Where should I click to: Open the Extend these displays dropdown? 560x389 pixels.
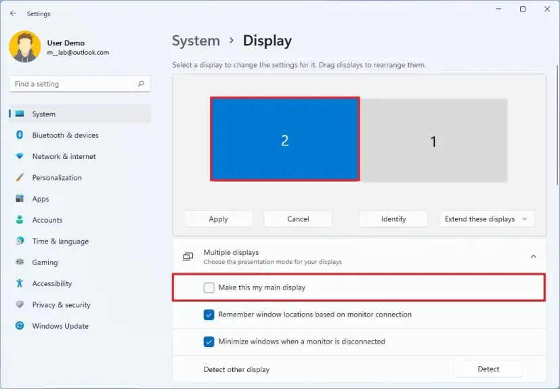(x=486, y=219)
